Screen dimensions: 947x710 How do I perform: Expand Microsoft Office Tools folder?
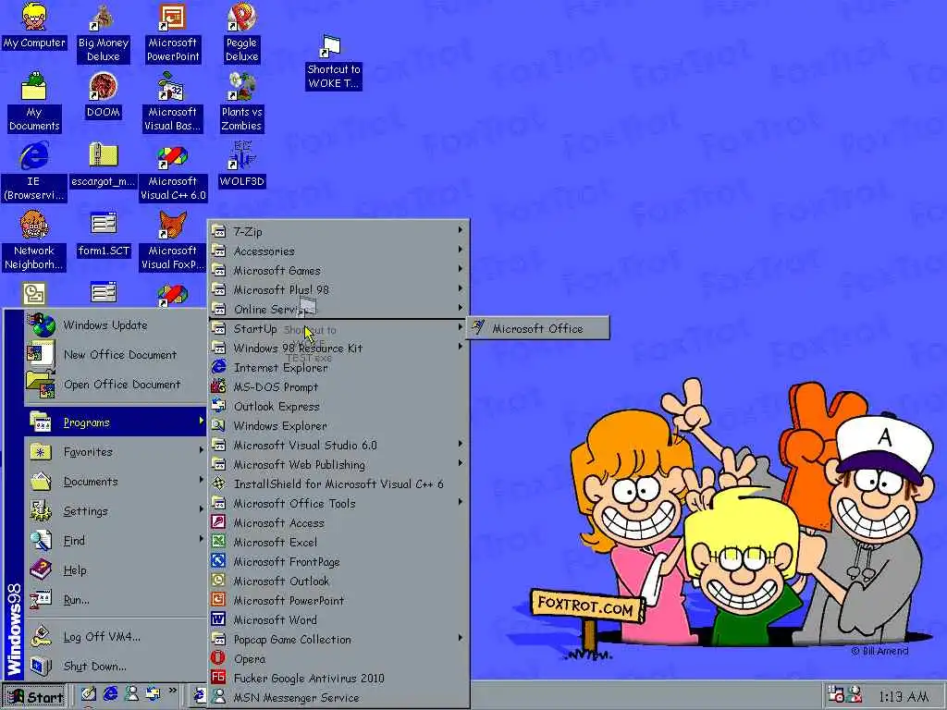coord(338,503)
